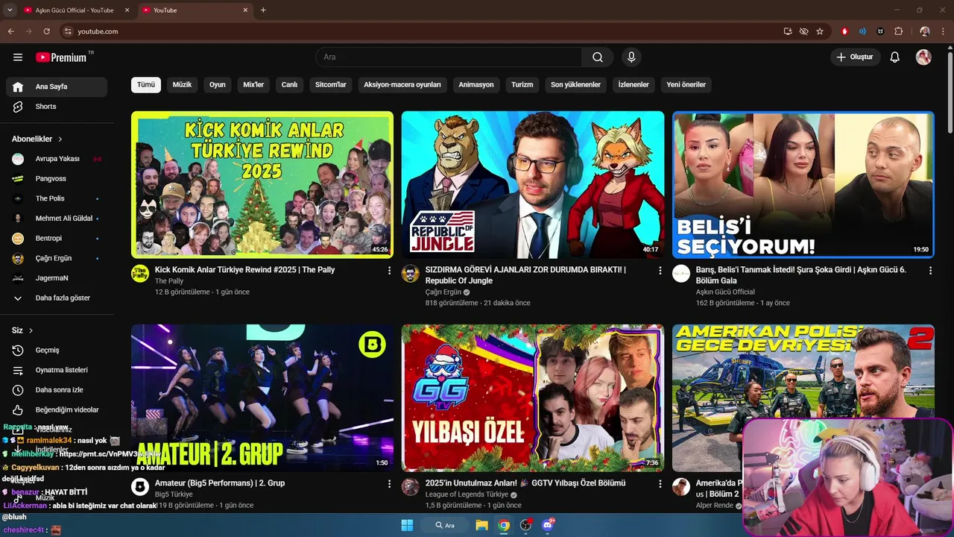Open Beğendiğim videolar list
The width and height of the screenshot is (954, 537).
(57, 409)
